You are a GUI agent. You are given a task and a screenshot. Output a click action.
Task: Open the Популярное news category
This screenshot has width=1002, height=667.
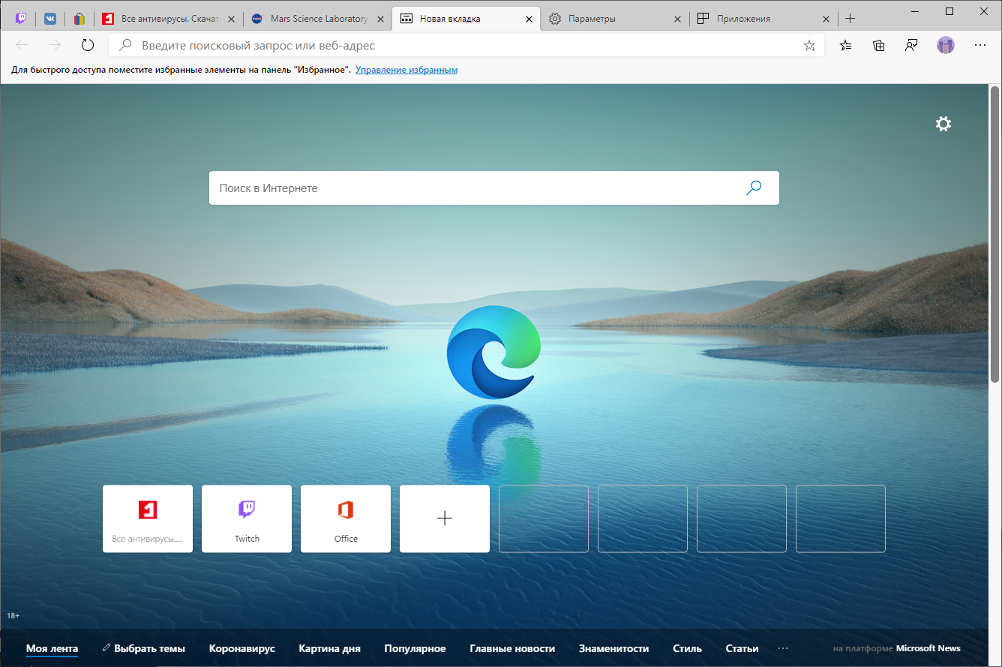[415, 648]
